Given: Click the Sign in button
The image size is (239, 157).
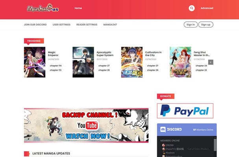Looking at the screenshot, I should [191, 24].
